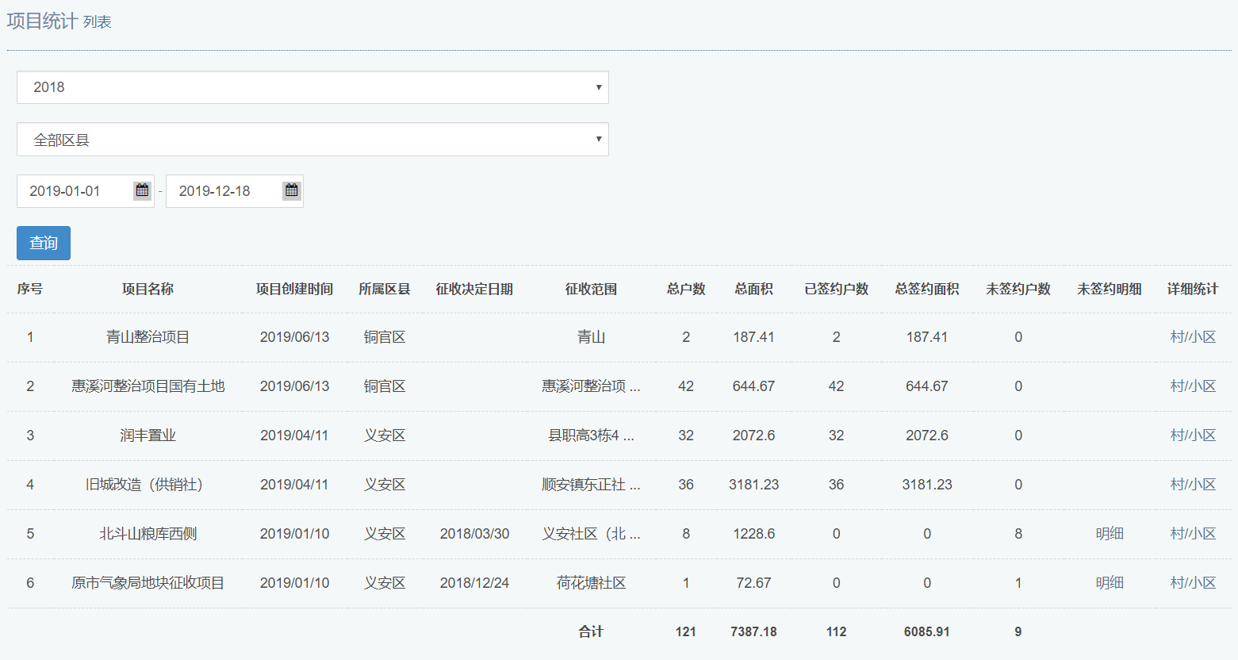Click the 征收范围 column header

(x=591, y=289)
